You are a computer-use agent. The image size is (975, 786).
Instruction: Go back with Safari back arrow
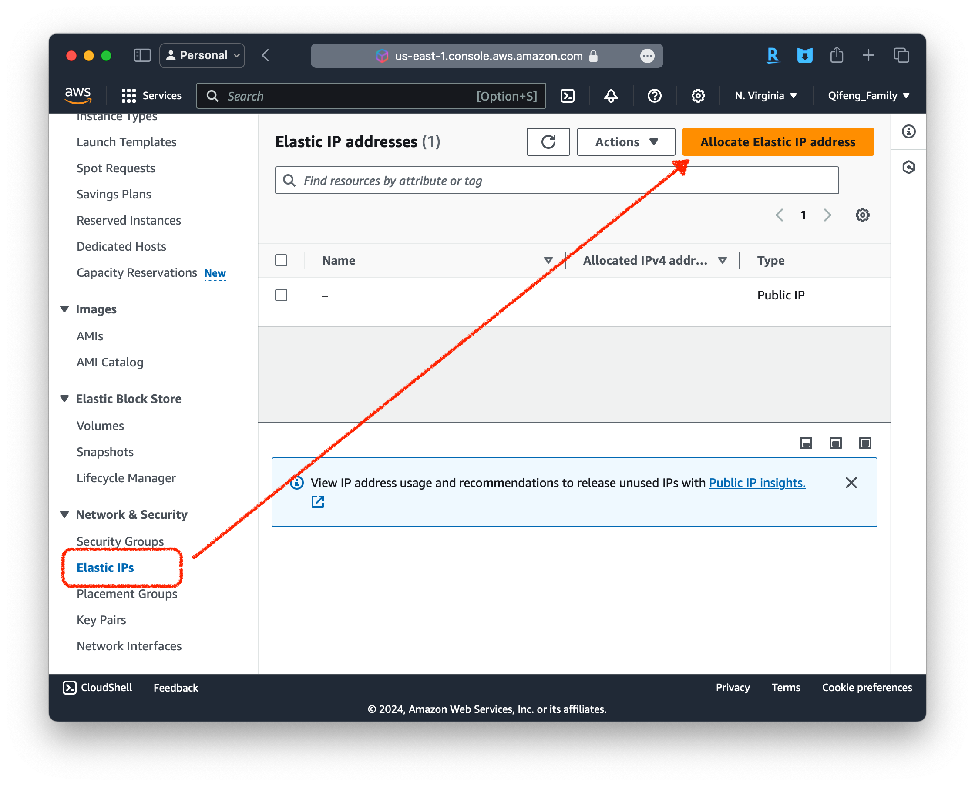(x=266, y=56)
